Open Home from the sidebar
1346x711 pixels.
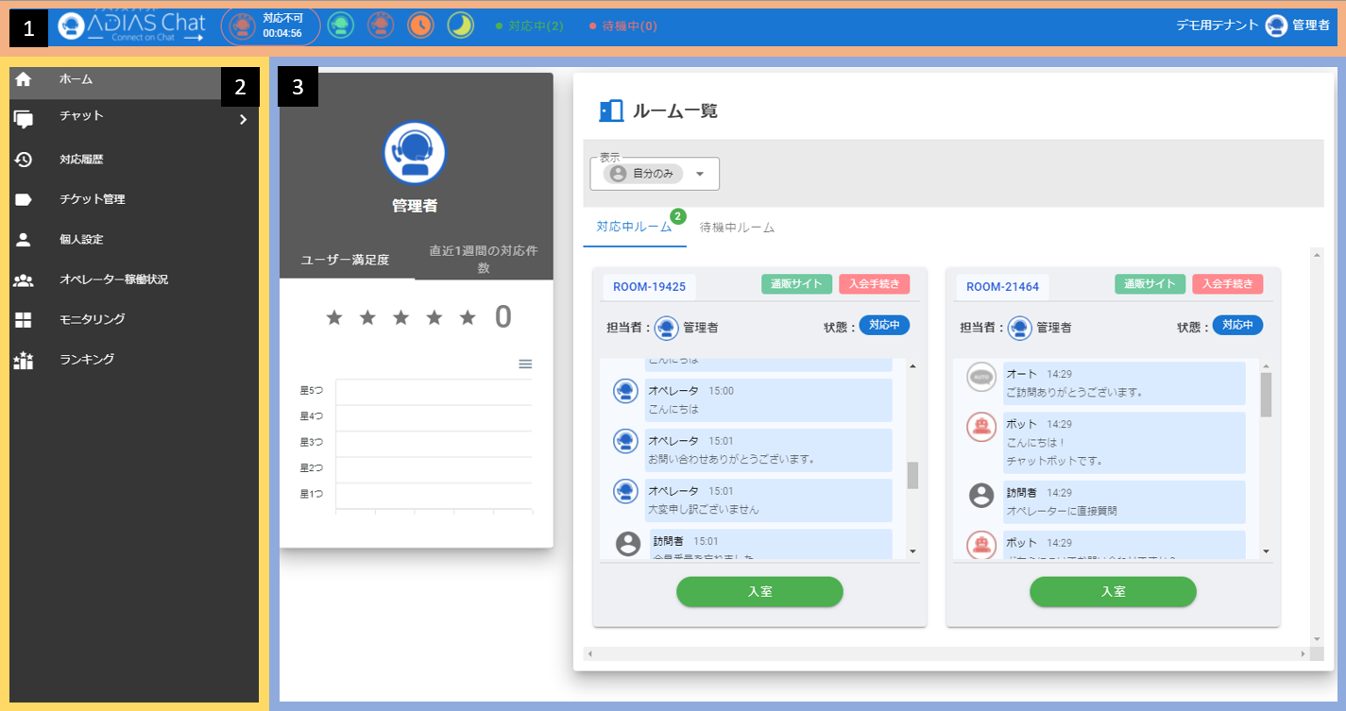(76, 79)
